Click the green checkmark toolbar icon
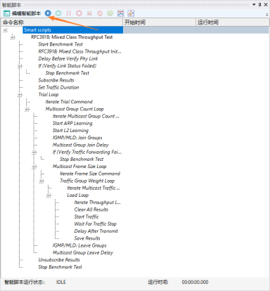The image size is (270, 291). [x=110, y=13]
